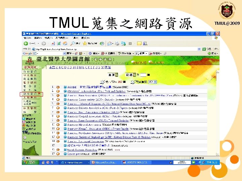
Task: Click the grey Forward arrow icon
Action: pos(44,44)
